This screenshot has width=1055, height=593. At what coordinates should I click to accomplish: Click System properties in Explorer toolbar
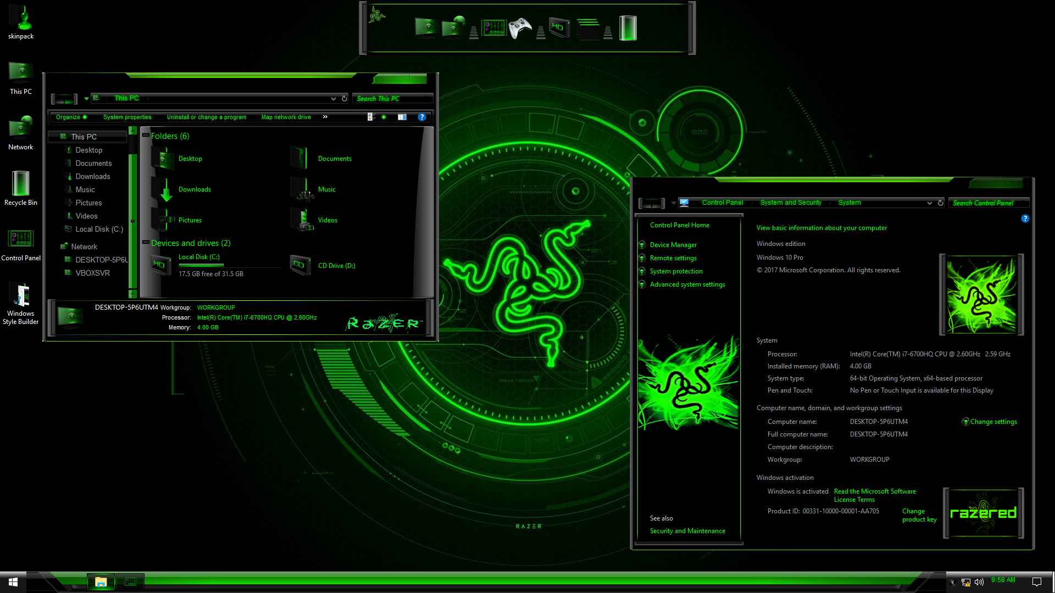pyautogui.click(x=127, y=117)
